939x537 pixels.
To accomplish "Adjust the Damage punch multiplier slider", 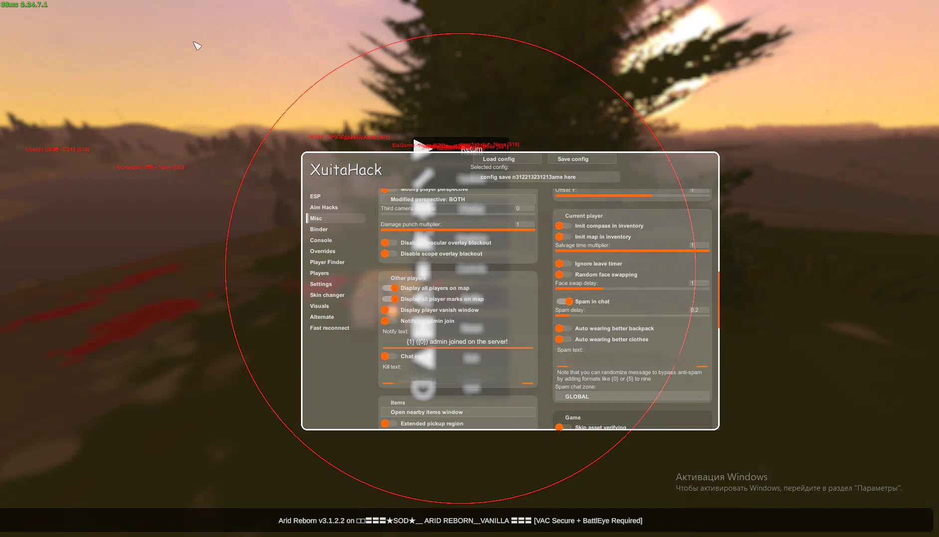I will click(458, 230).
